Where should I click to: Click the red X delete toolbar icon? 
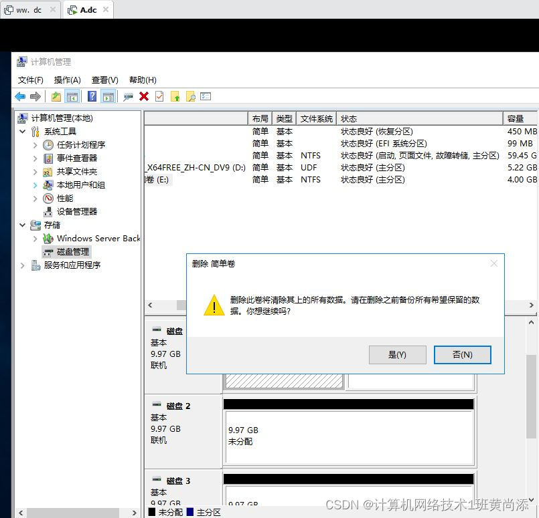[143, 96]
